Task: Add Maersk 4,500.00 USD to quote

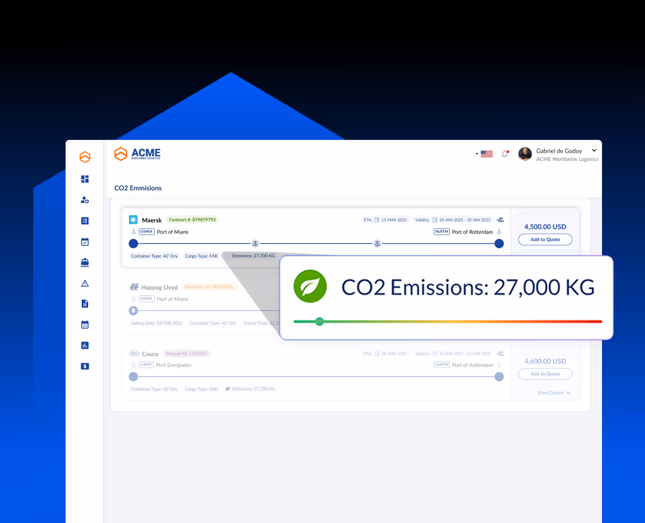Action: [545, 239]
